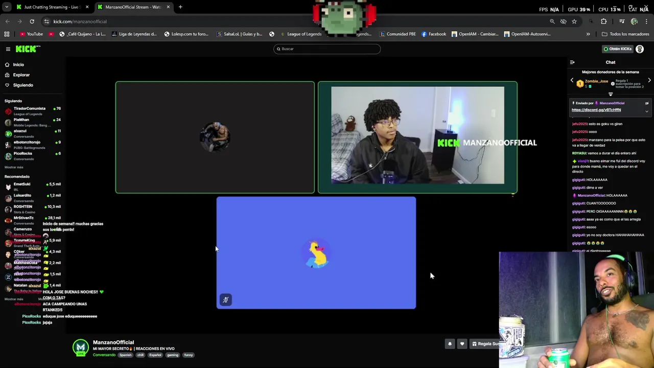Open the tab search dropdown

click(x=7, y=7)
